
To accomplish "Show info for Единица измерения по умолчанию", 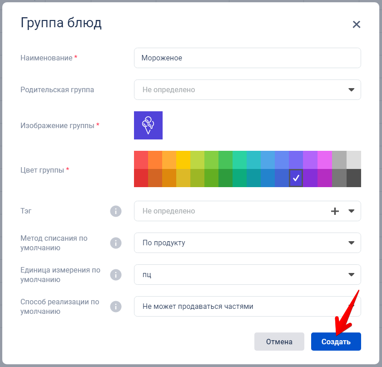I will [x=116, y=275].
